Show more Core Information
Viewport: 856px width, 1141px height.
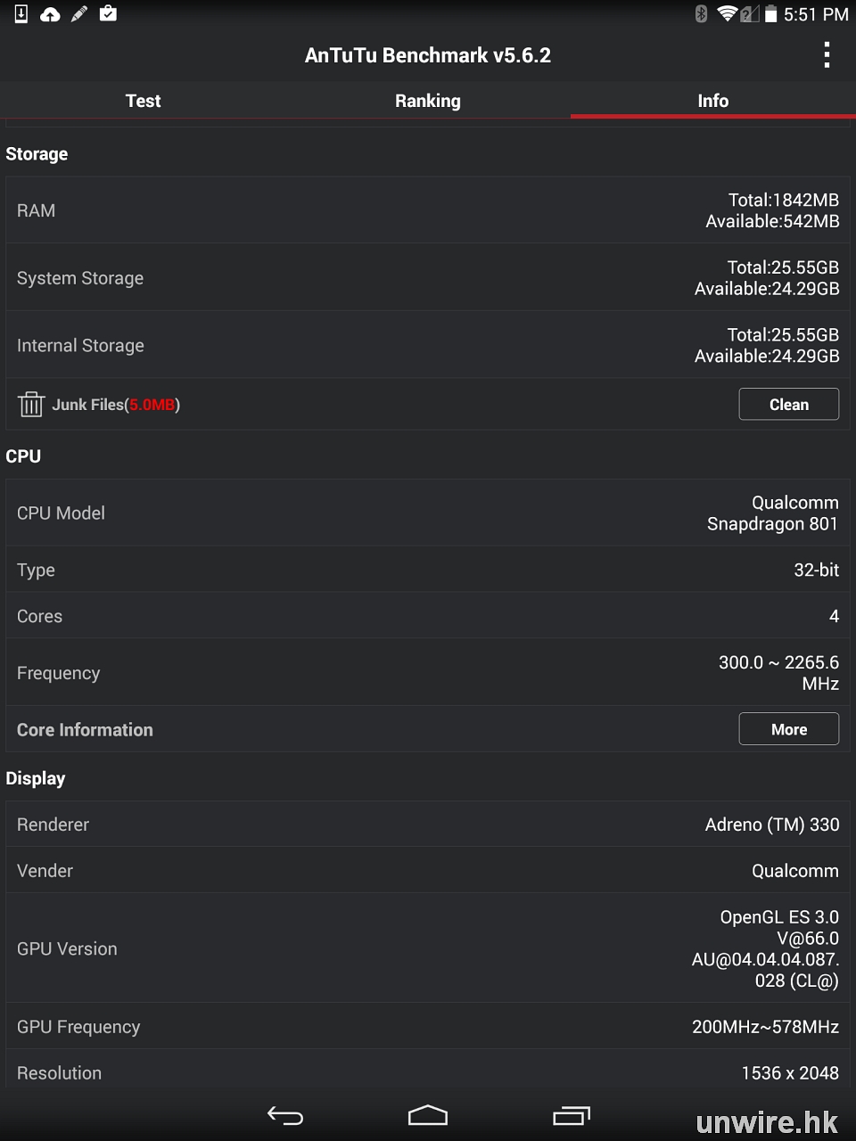tap(789, 728)
